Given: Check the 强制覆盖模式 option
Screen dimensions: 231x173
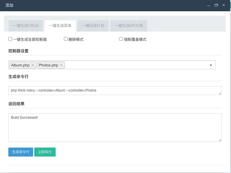Looking at the screenshot, I should 121,39.
